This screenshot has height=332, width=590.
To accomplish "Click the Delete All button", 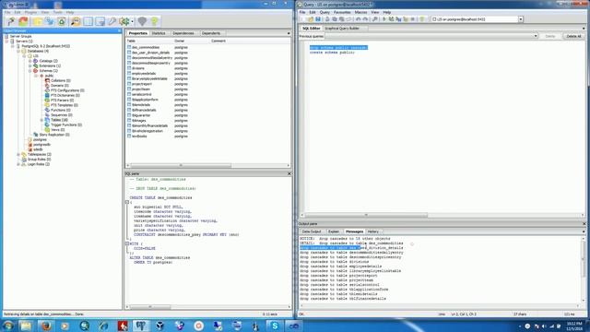I will [x=573, y=36].
